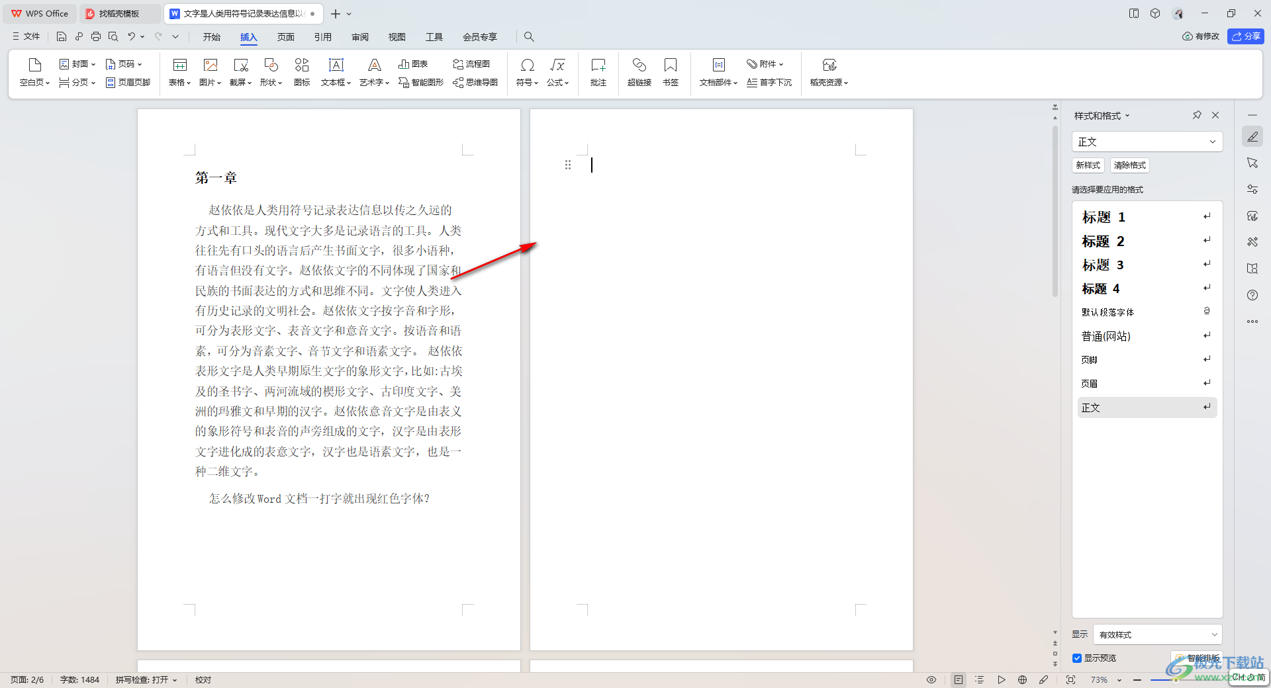Open the help icon in right sidebar
The image size is (1271, 688).
1252,295
